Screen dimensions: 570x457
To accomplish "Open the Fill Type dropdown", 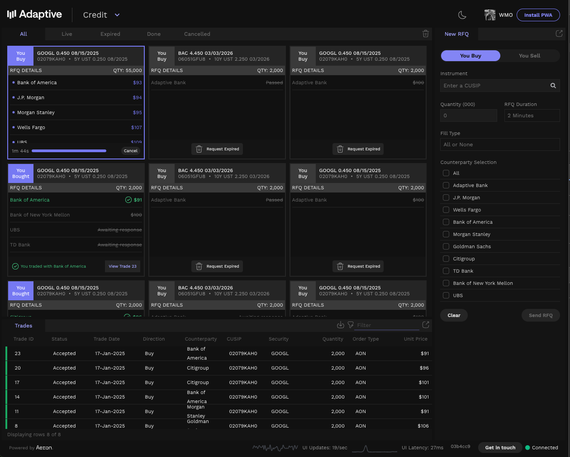I will pos(500,144).
